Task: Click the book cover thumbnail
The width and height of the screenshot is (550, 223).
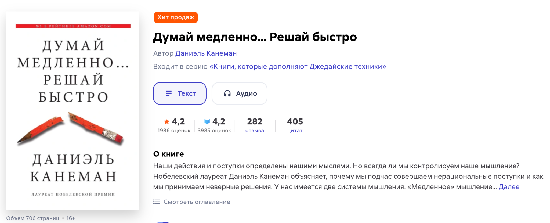Action: [73, 111]
